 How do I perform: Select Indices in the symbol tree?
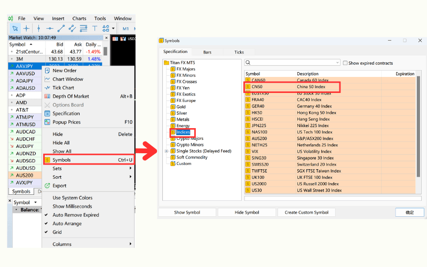[x=183, y=132]
